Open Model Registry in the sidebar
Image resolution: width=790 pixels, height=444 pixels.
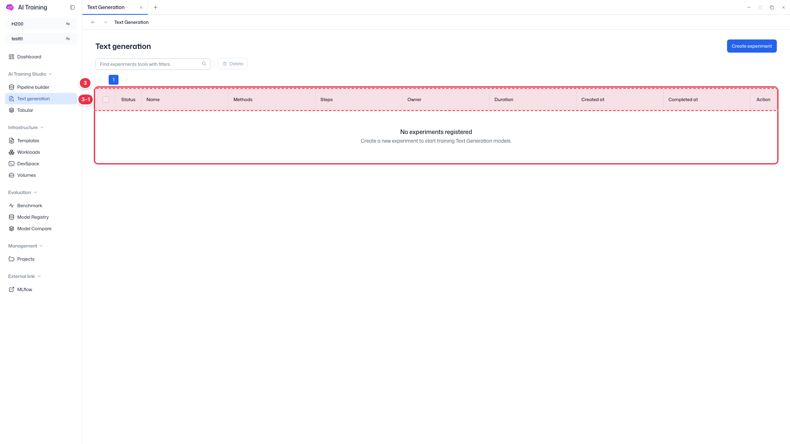pos(41,217)
